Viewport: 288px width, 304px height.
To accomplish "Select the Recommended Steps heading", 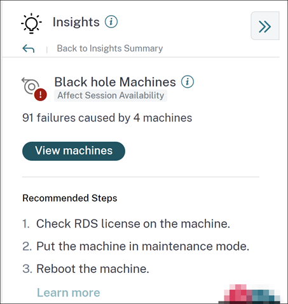I will click(x=70, y=198).
